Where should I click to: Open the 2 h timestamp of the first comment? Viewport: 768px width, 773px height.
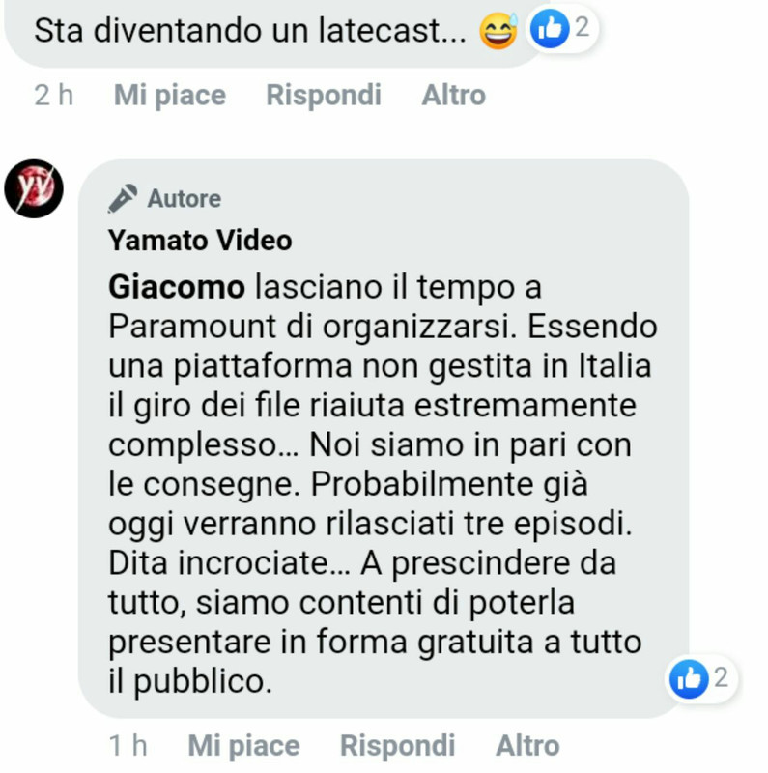click(x=54, y=95)
